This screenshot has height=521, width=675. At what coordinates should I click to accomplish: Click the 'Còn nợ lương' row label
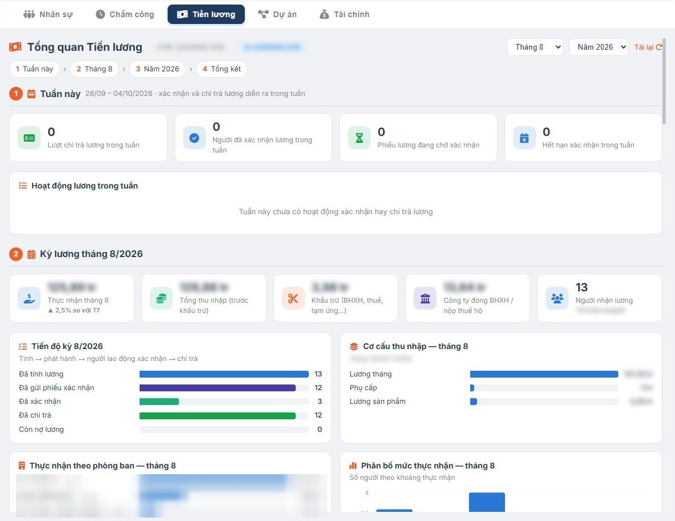(41, 430)
